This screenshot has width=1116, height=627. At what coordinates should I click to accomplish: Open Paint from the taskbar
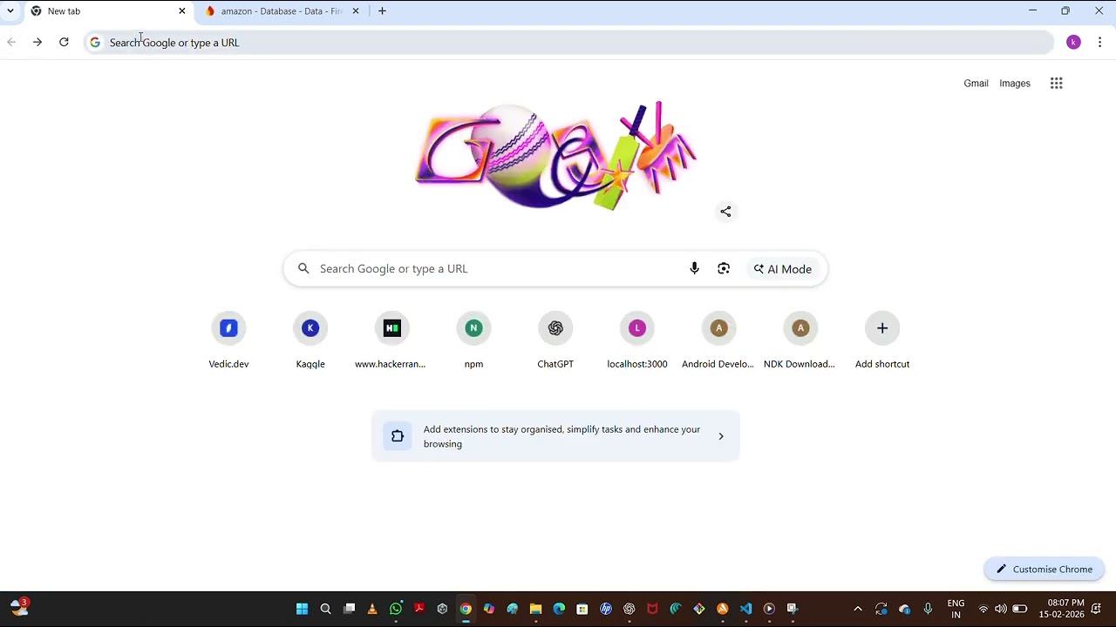tap(513, 609)
